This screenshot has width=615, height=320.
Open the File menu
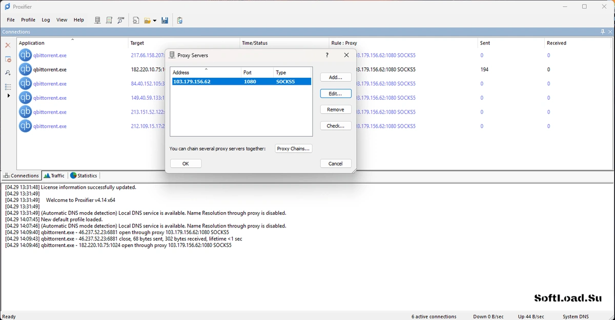(11, 20)
